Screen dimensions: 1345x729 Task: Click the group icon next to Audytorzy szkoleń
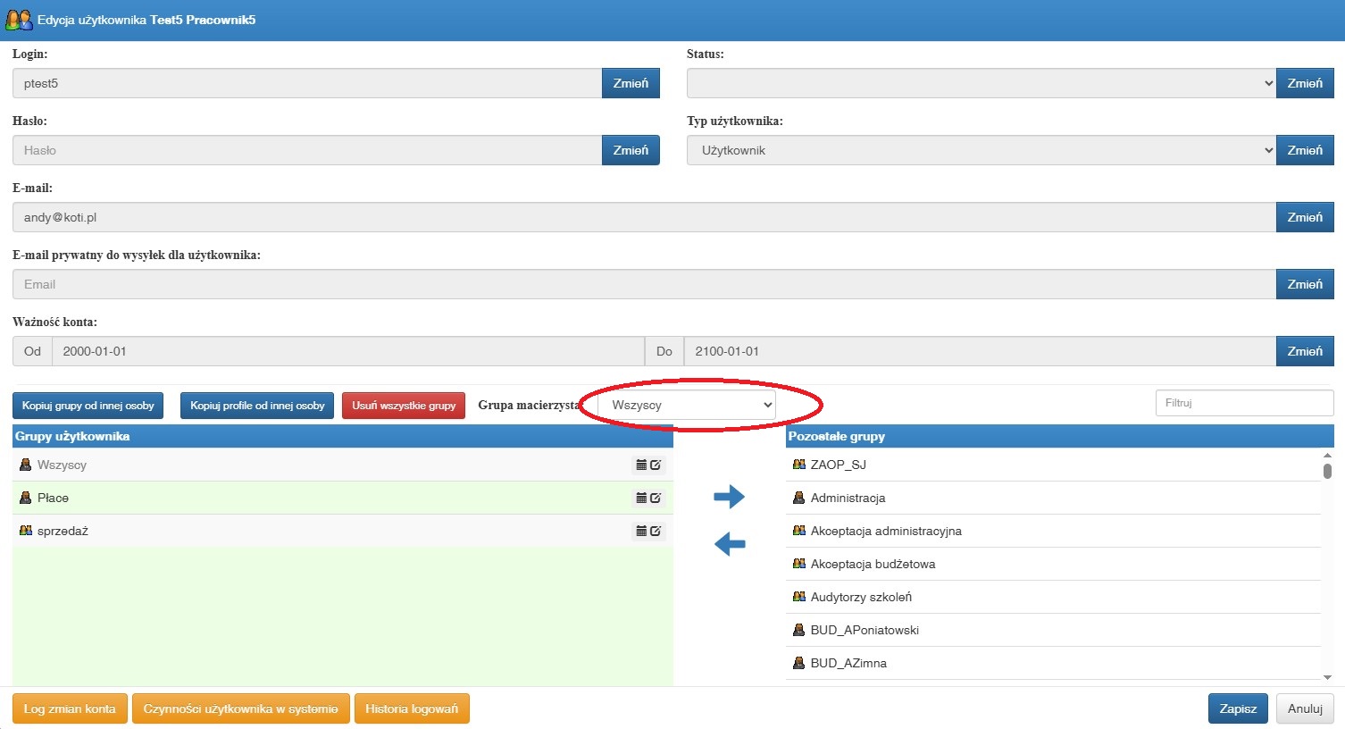[x=799, y=597]
